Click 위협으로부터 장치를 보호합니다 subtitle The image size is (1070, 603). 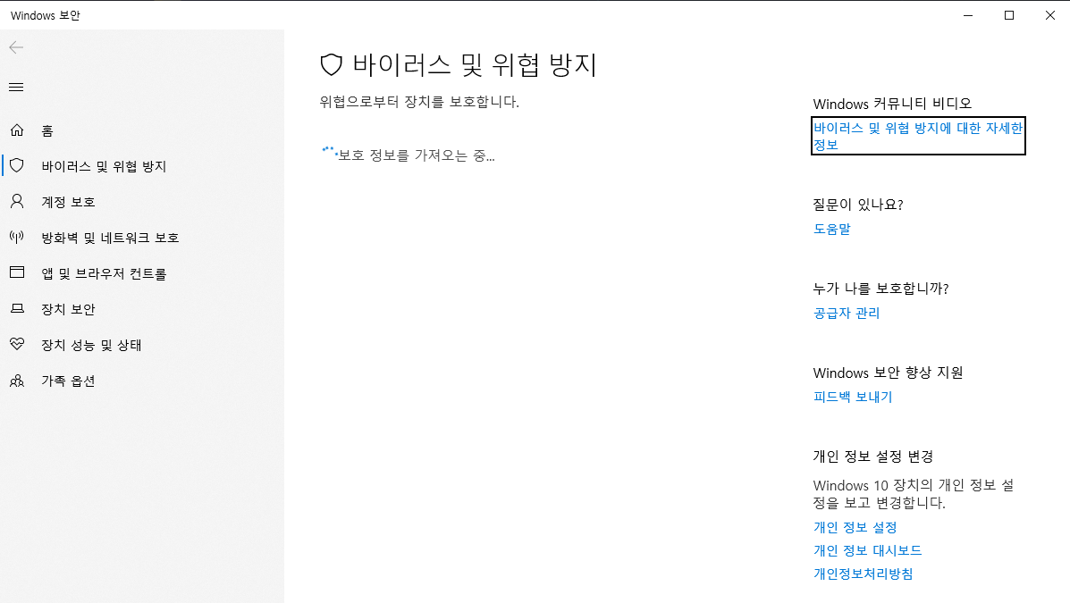pyautogui.click(x=419, y=102)
